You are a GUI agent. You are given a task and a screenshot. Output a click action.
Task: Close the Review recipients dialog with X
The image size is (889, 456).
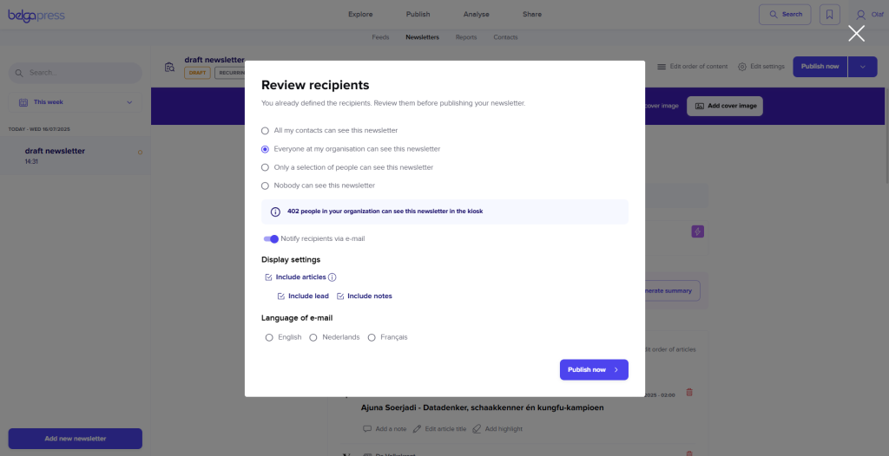pyautogui.click(x=856, y=34)
